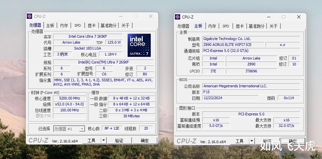Click the Socket 1851 LGA field

point(88,48)
